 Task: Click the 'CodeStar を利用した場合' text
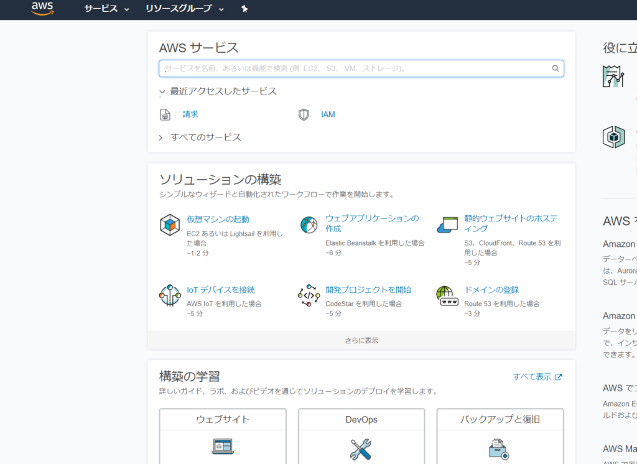click(x=363, y=304)
